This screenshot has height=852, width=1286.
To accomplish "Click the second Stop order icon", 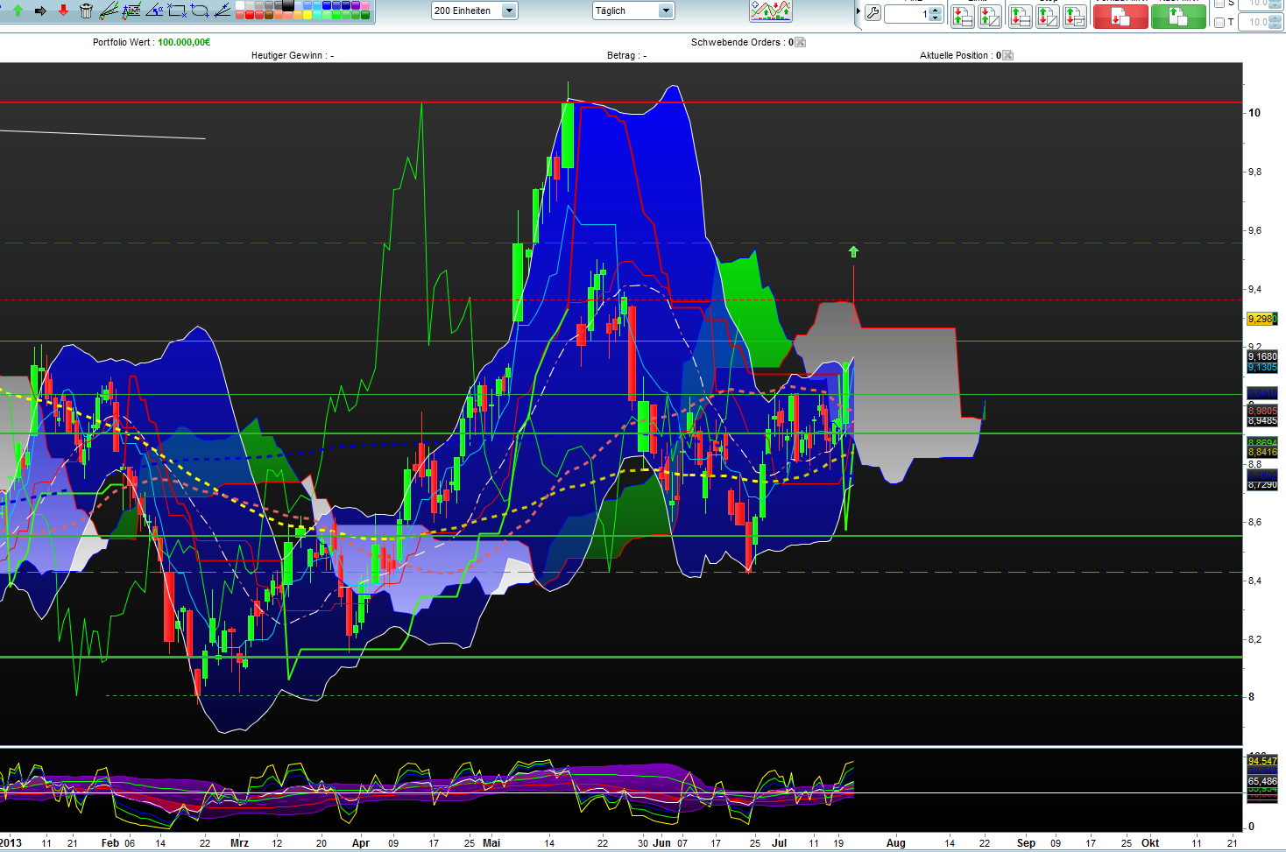I will pyautogui.click(x=1047, y=16).
